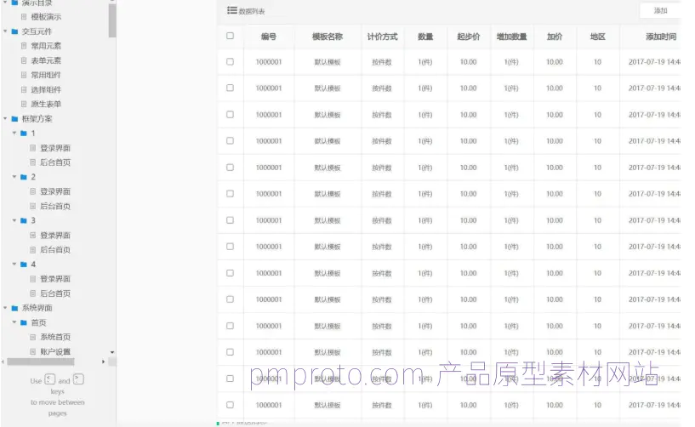Click the 交互元件 folder icon
Screen dimensions: 695x427
(x=14, y=31)
